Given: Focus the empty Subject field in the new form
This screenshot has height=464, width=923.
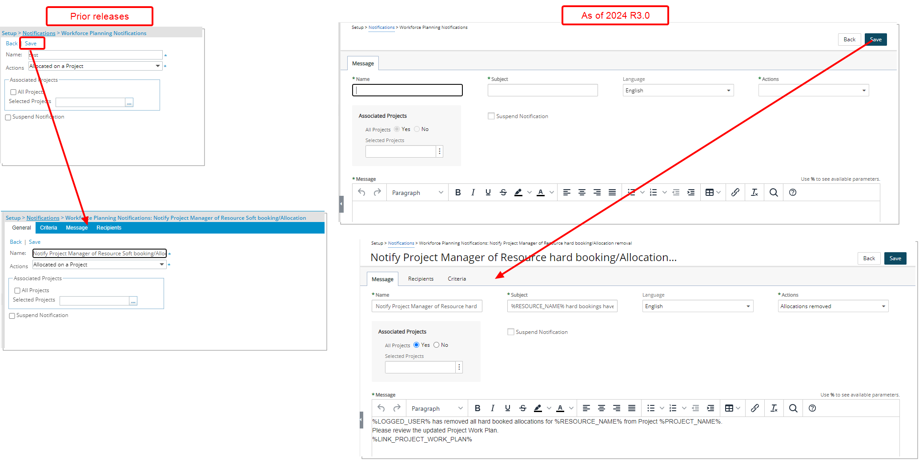Looking at the screenshot, I should click(542, 91).
